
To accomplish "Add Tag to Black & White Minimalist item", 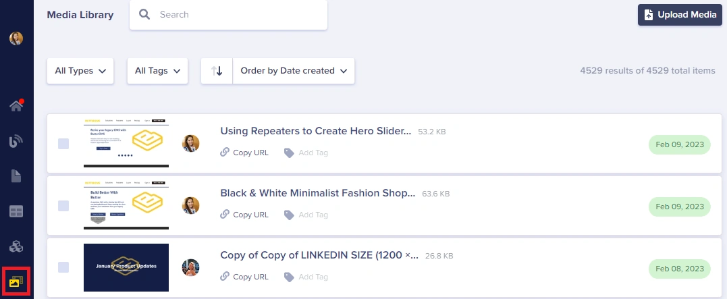I will click(306, 215).
